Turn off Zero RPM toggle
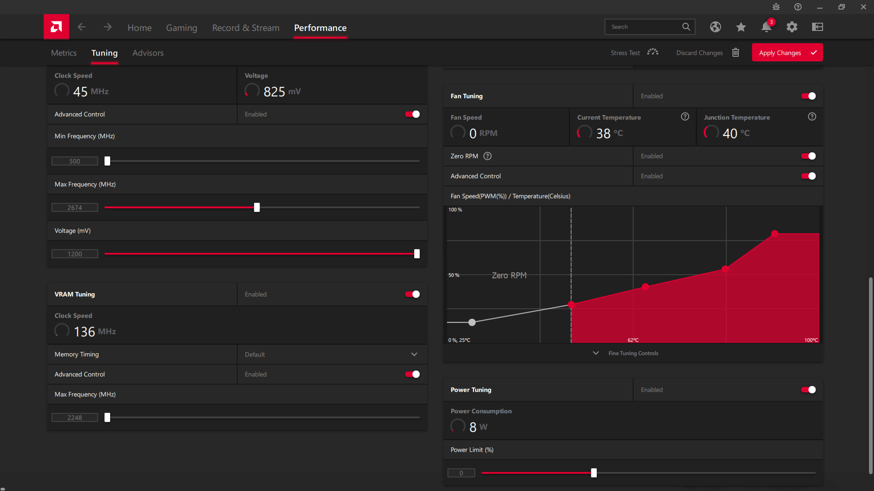This screenshot has width=874, height=491. 808,156
